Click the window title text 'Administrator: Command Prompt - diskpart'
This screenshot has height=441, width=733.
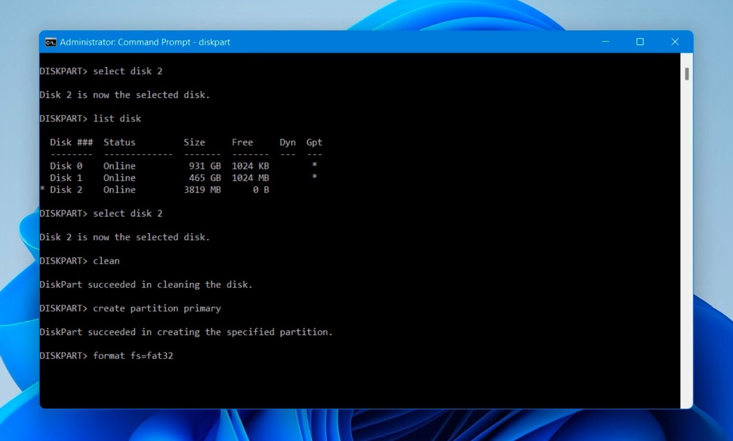145,42
